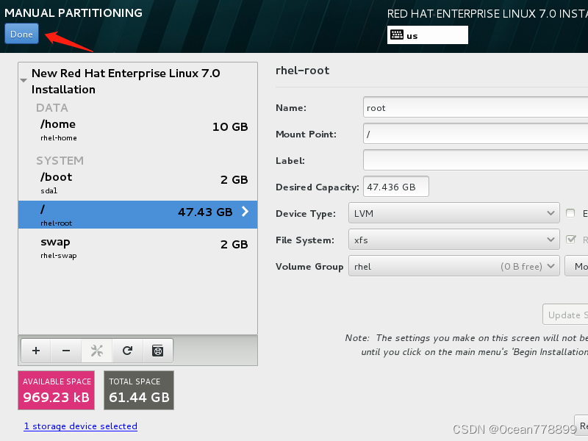Add a new mount point with plus icon
This screenshot has height=441, width=588.
tap(36, 351)
